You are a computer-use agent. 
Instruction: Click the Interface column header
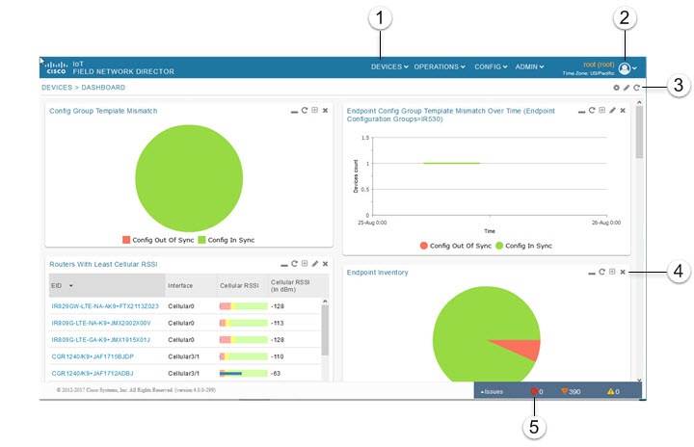coord(191,286)
